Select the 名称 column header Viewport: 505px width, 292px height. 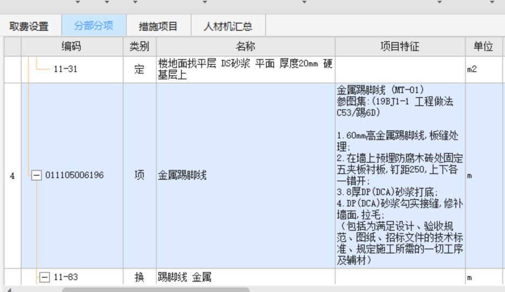pyautogui.click(x=245, y=47)
